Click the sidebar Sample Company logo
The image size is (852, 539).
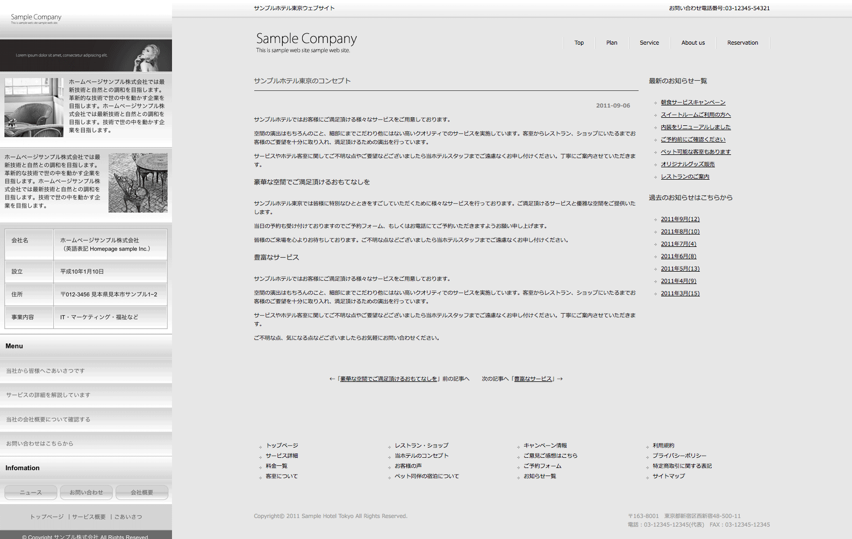(36, 19)
